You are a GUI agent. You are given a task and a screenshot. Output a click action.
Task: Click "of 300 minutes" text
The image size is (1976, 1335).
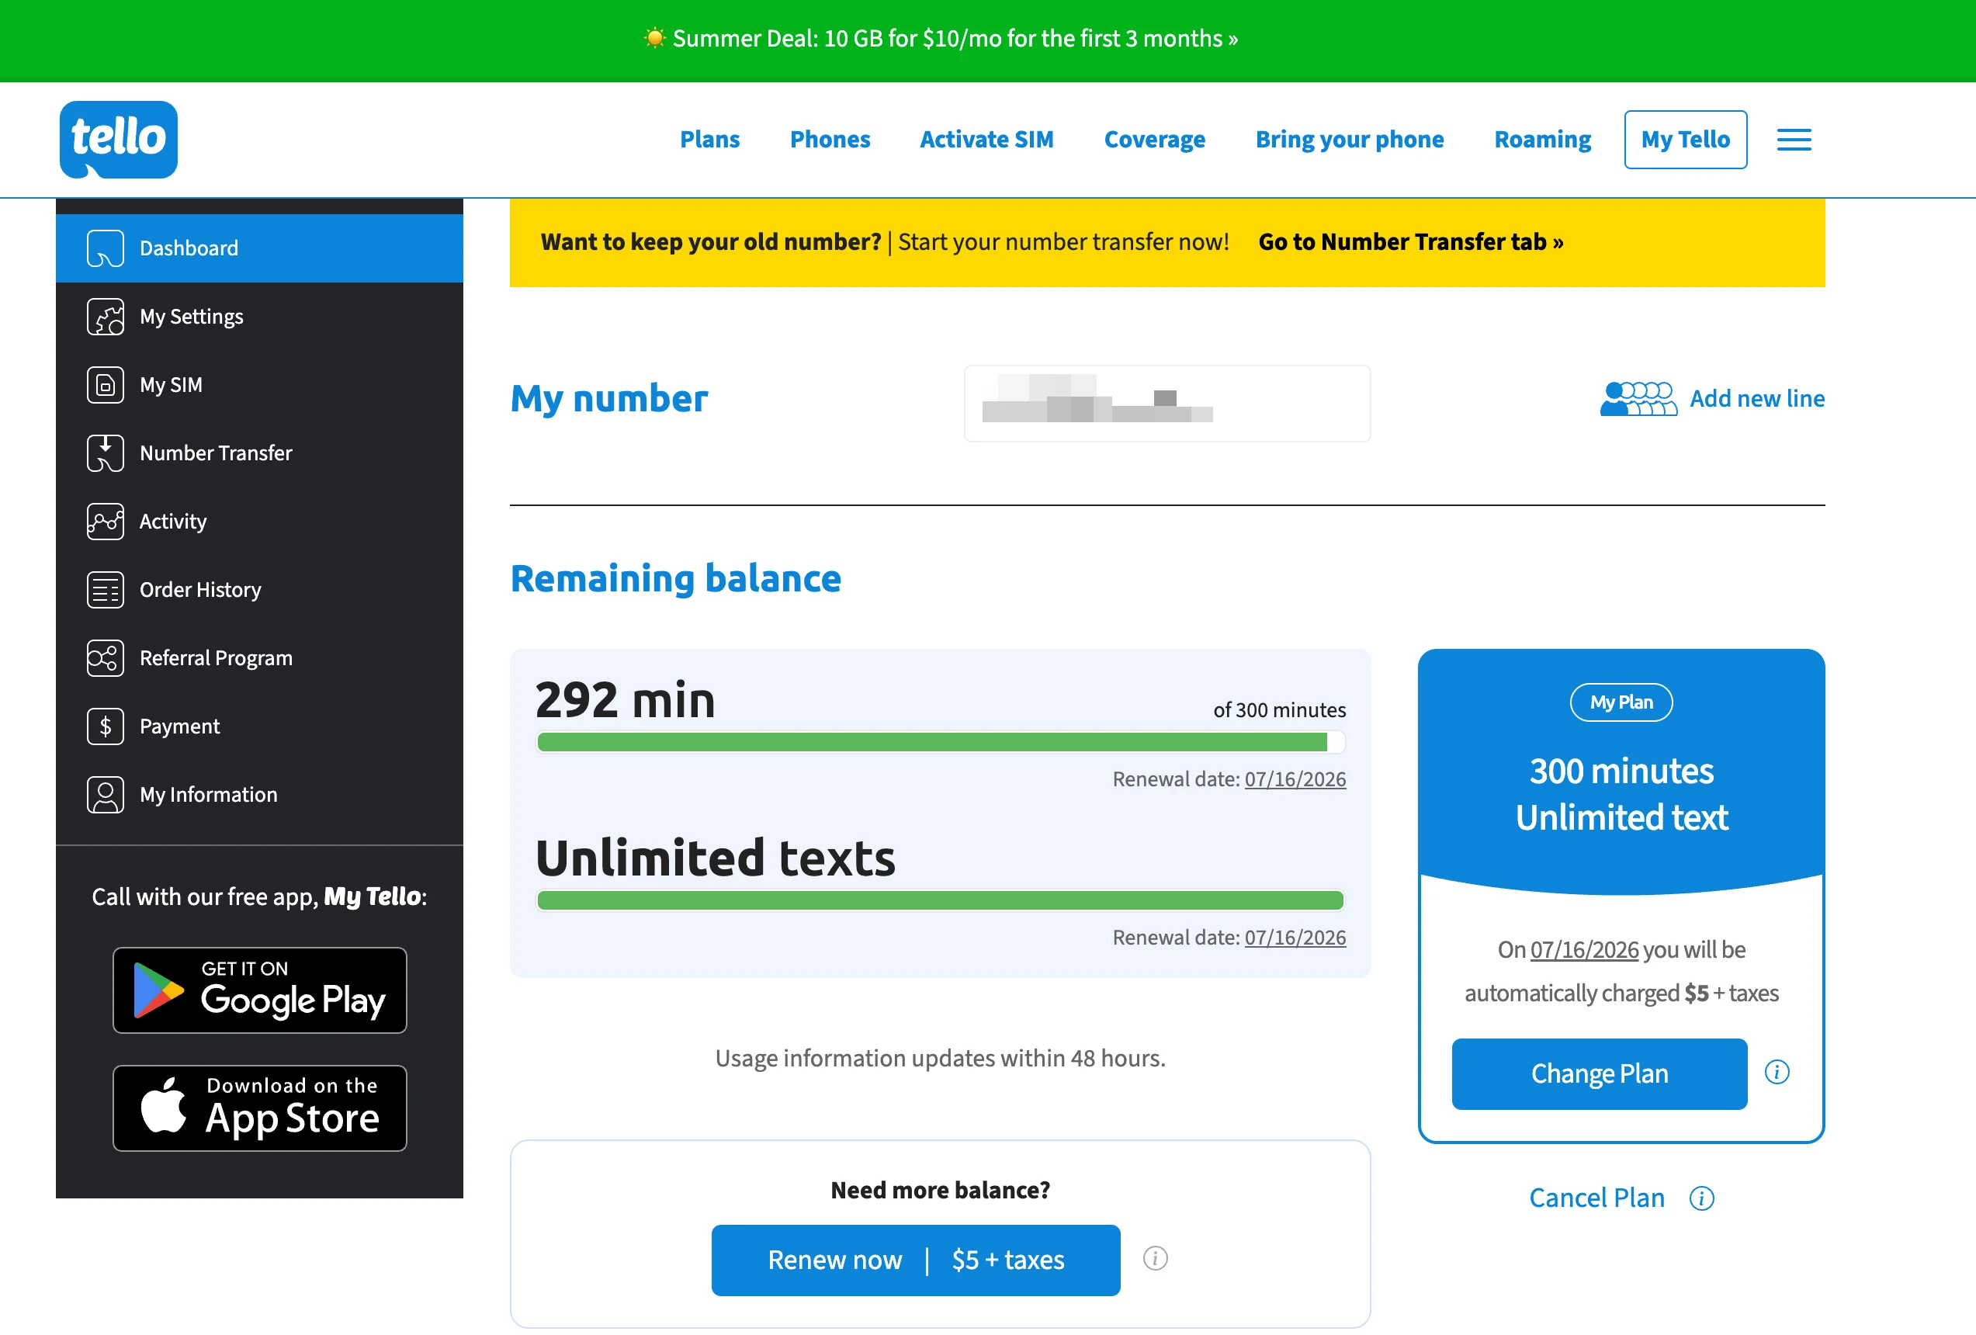click(1279, 710)
